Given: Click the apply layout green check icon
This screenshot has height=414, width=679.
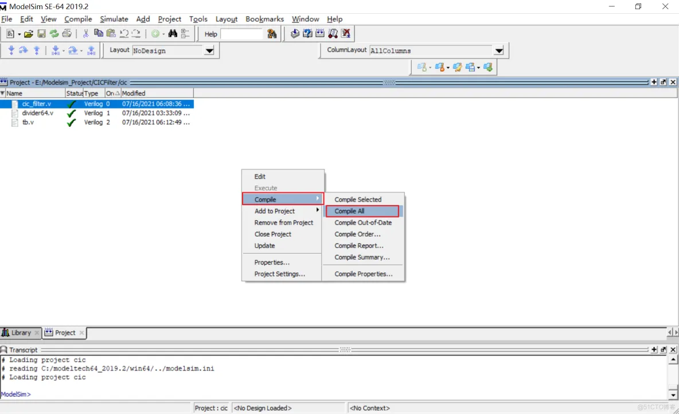Looking at the screenshot, I should tap(488, 67).
